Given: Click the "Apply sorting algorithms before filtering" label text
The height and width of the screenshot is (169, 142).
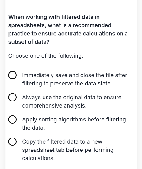Looking at the screenshot, I should click(x=74, y=120).
